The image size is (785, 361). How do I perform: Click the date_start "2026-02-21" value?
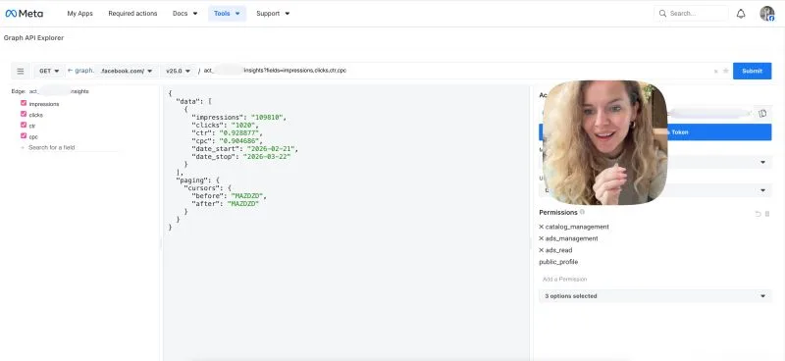coord(271,149)
